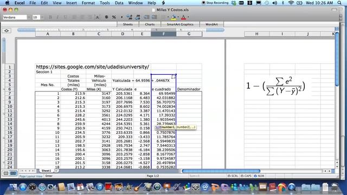Click the increase decimal icon

[x=130, y=17]
